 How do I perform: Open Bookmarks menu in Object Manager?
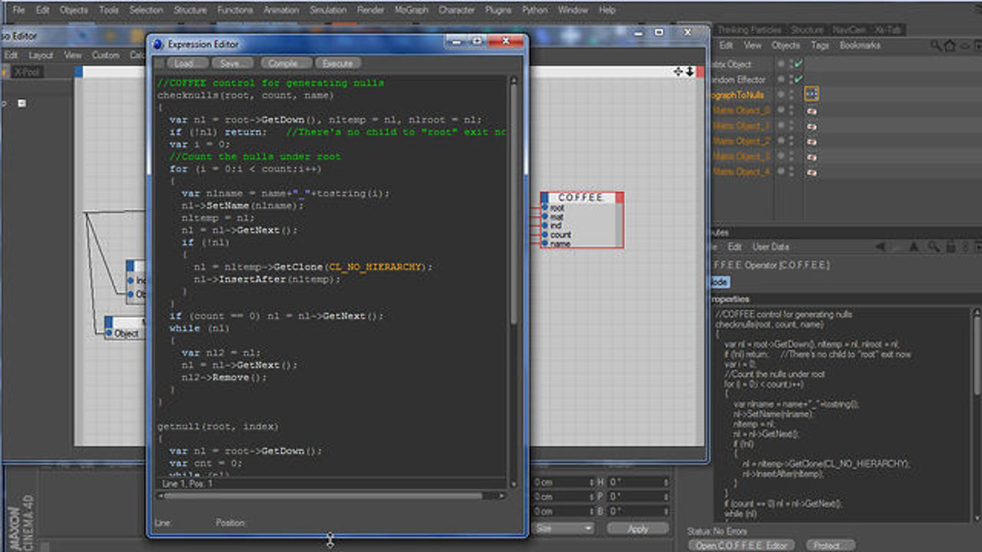pyautogui.click(x=860, y=45)
